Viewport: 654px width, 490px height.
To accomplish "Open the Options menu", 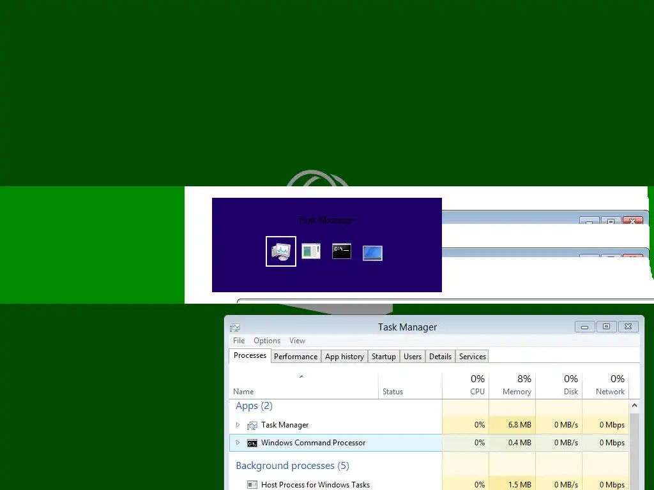I will (x=267, y=341).
